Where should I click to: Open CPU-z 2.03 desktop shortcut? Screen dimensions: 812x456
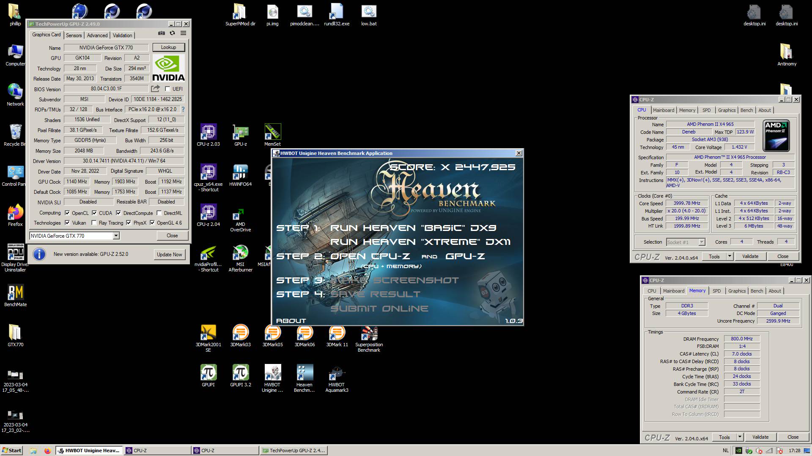pos(208,135)
